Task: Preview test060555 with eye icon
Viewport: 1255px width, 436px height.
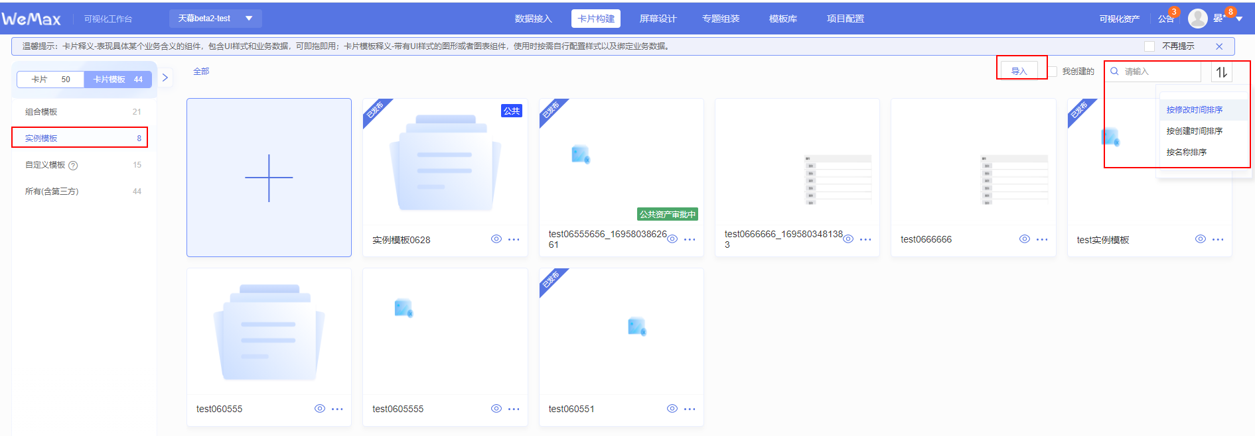Action: click(x=320, y=409)
